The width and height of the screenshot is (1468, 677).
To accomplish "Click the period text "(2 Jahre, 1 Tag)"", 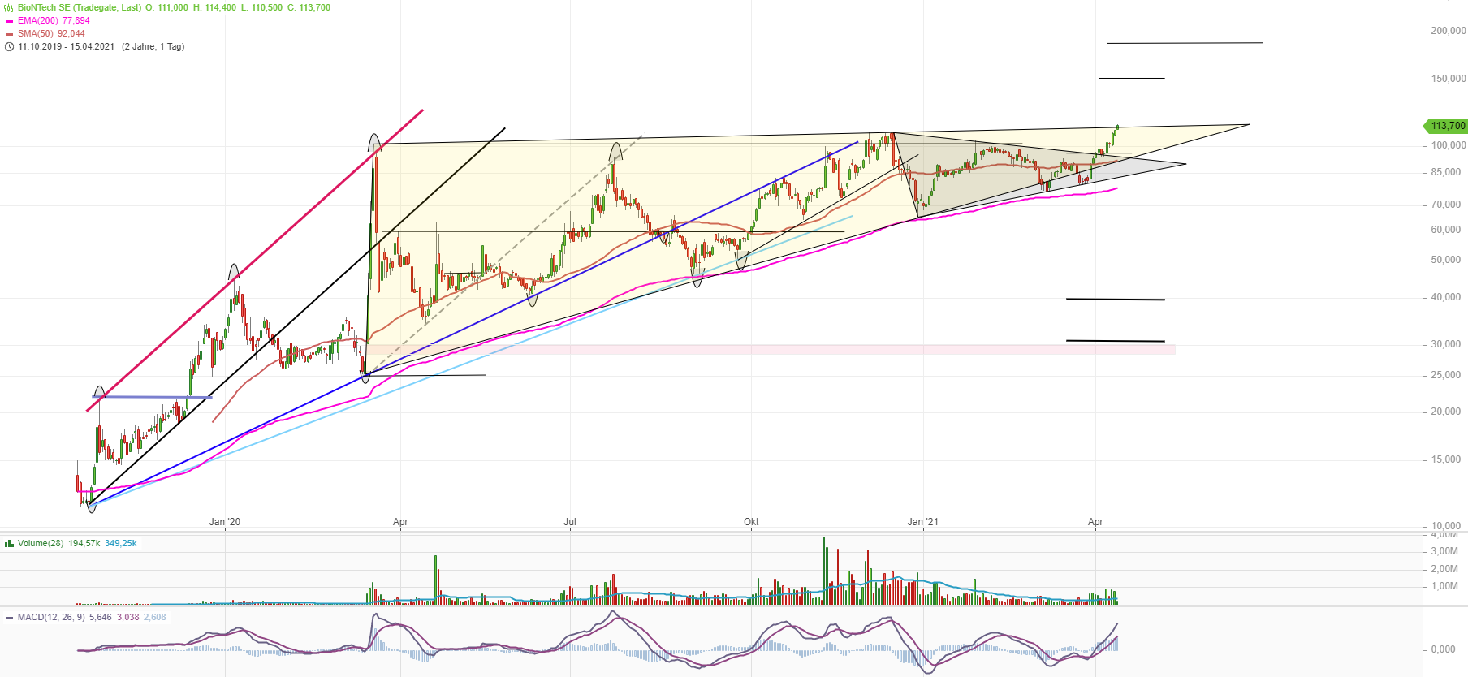I will pos(153,46).
